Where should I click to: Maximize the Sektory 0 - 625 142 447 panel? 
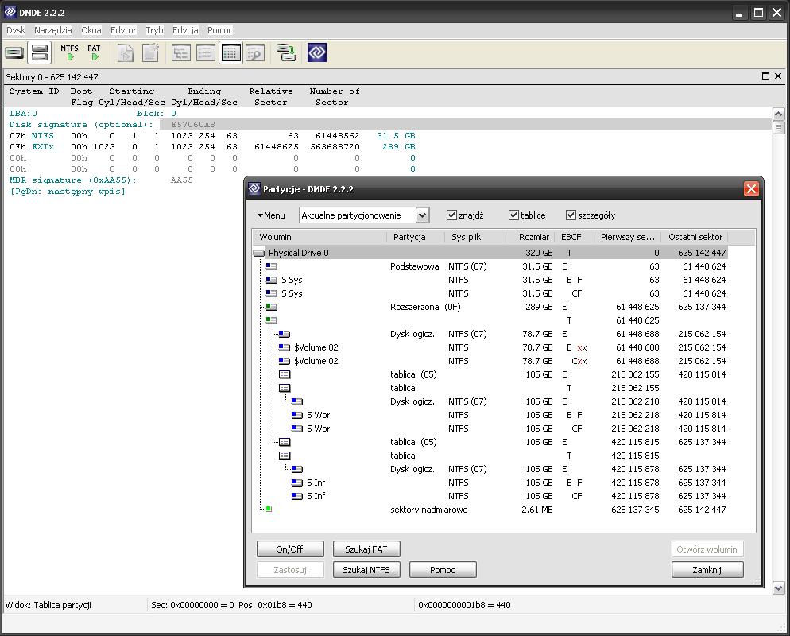(x=766, y=76)
